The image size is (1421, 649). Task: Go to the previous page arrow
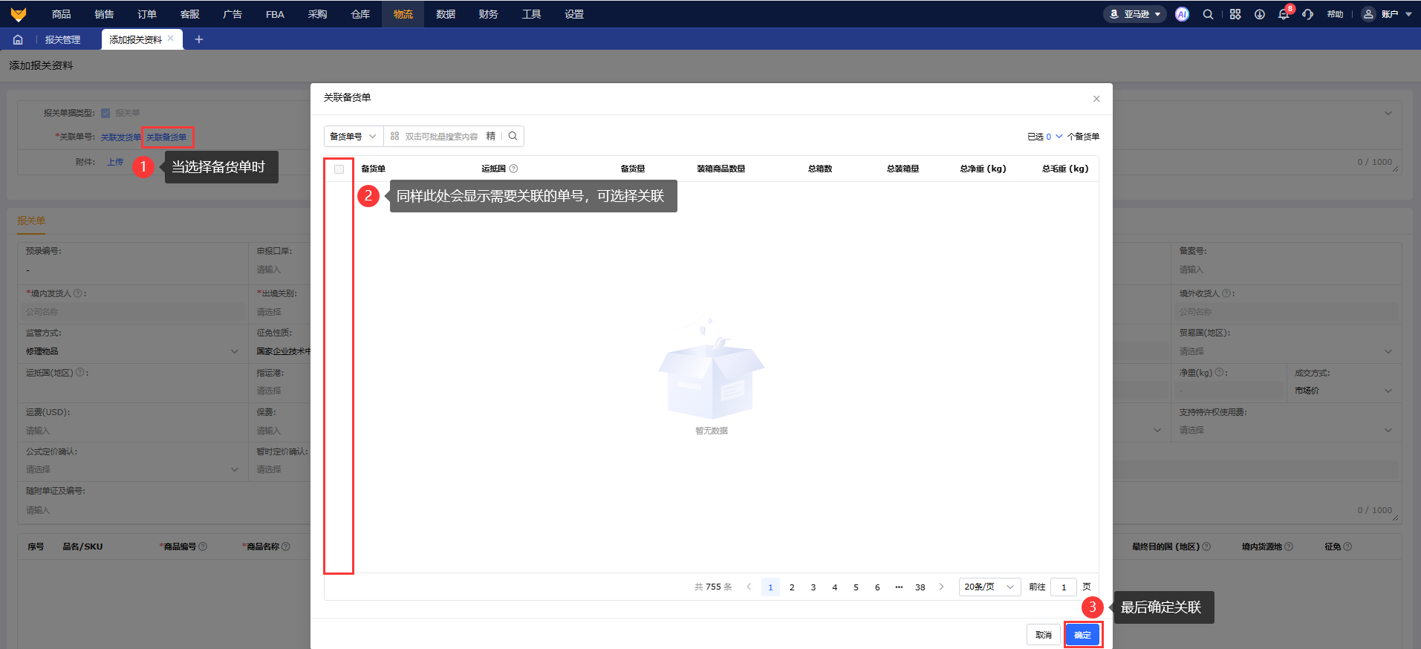[x=749, y=587]
